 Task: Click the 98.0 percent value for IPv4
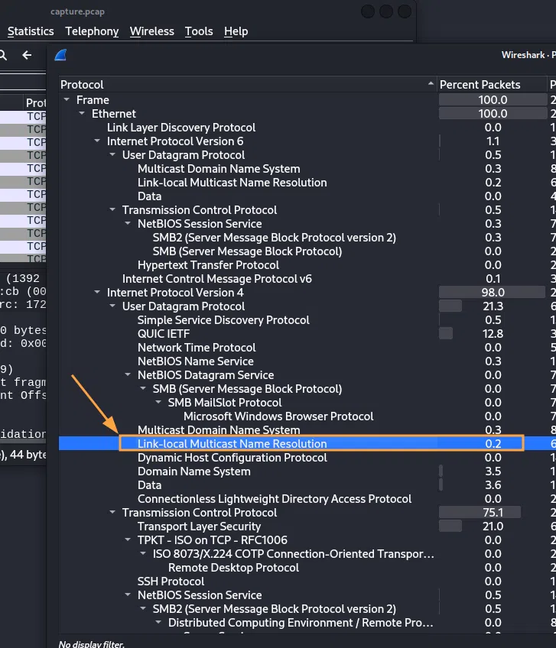click(493, 292)
